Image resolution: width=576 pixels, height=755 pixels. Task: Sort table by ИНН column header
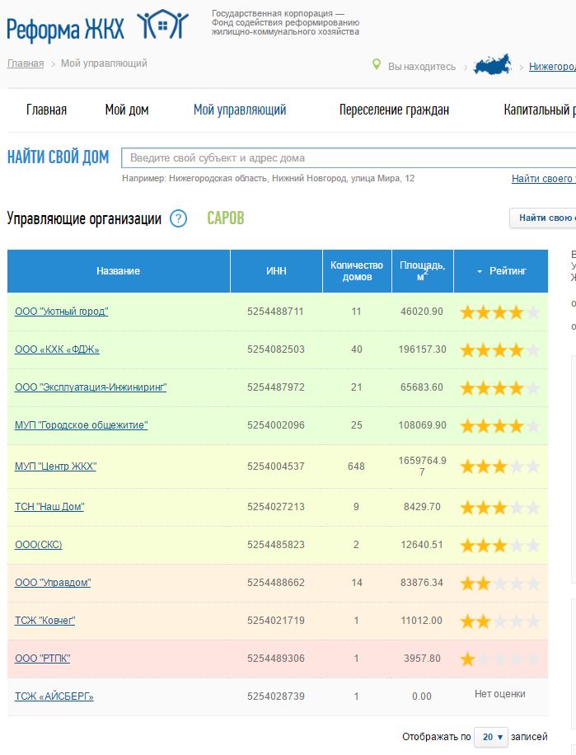coord(276,271)
